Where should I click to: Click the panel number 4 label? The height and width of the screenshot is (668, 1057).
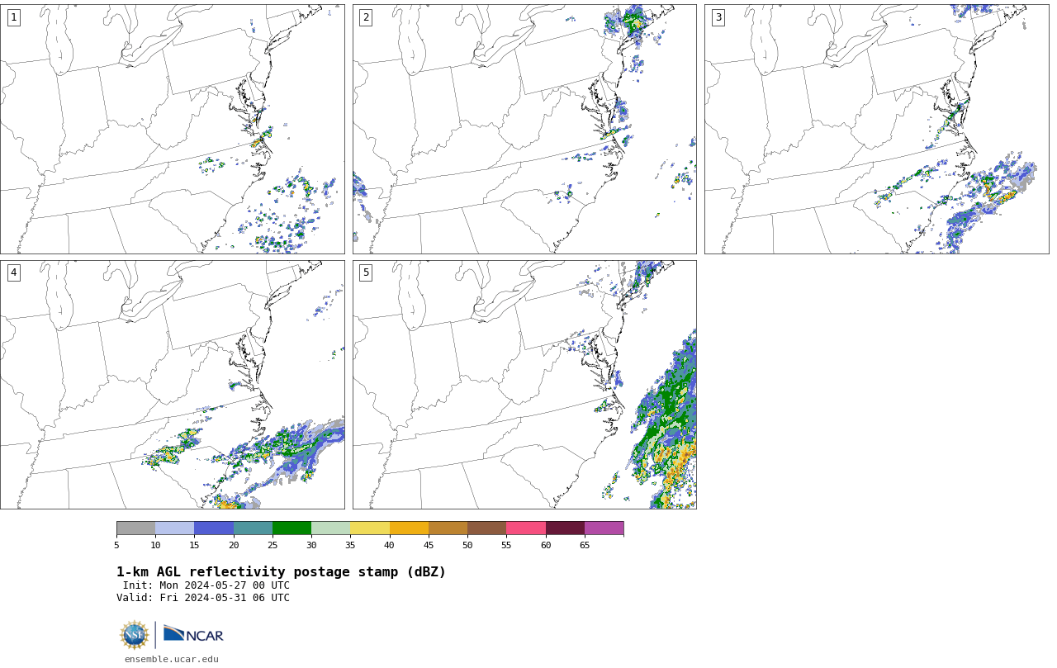click(x=13, y=272)
